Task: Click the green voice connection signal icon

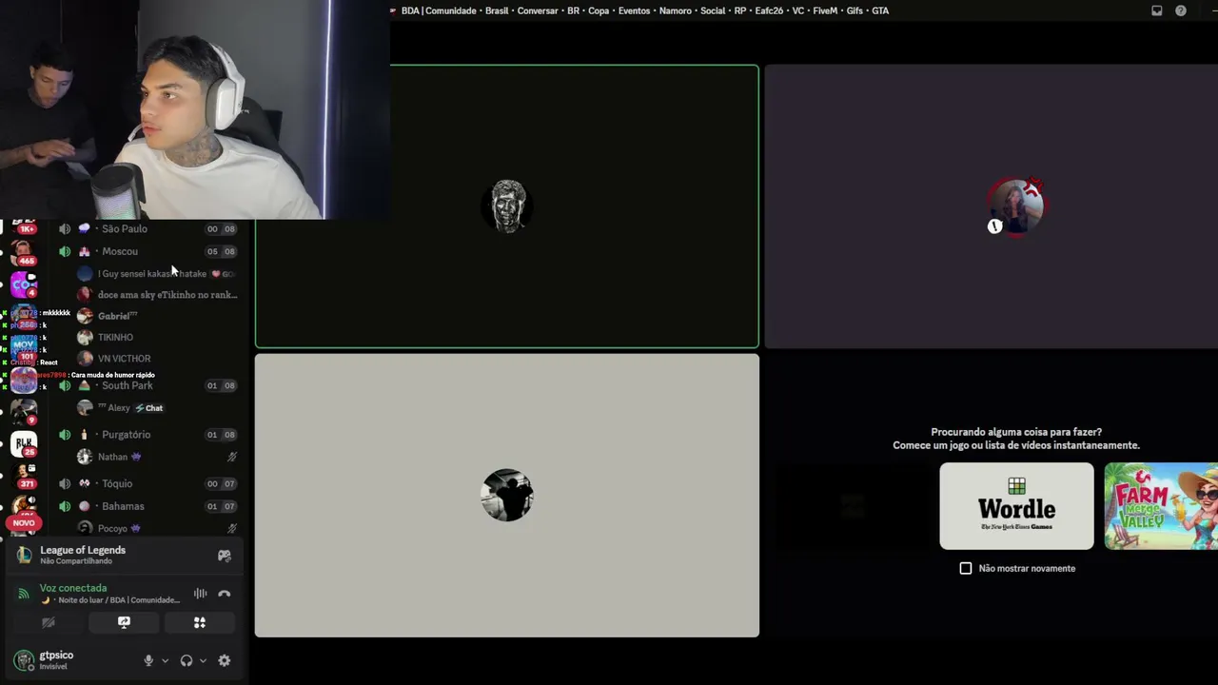Action: pyautogui.click(x=24, y=594)
